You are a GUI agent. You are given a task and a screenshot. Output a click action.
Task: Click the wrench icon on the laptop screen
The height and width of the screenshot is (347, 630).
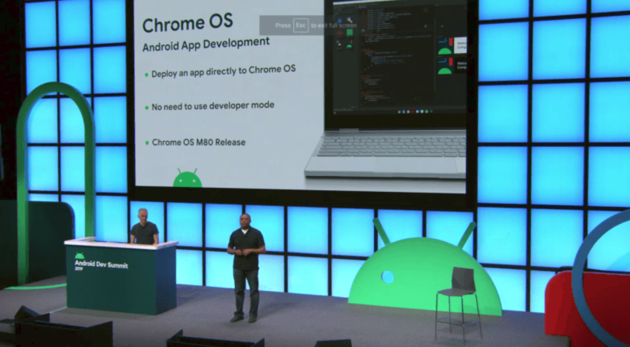pyautogui.click(x=349, y=21)
